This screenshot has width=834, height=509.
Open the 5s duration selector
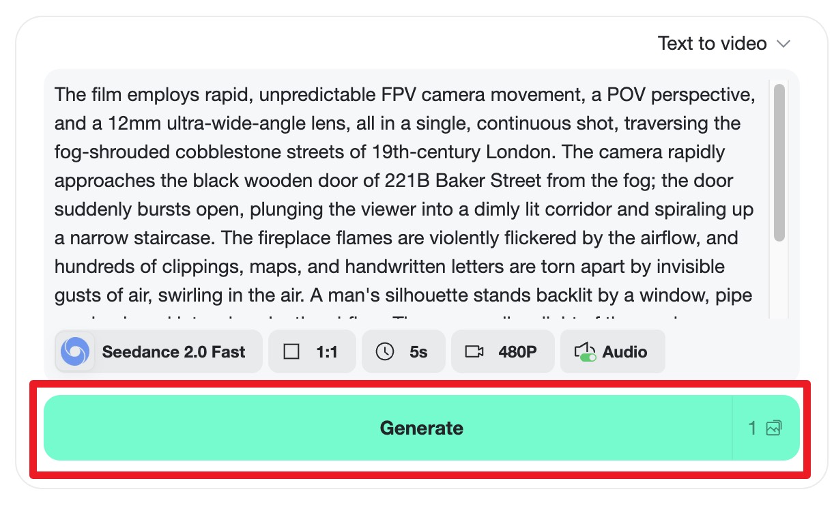point(403,352)
